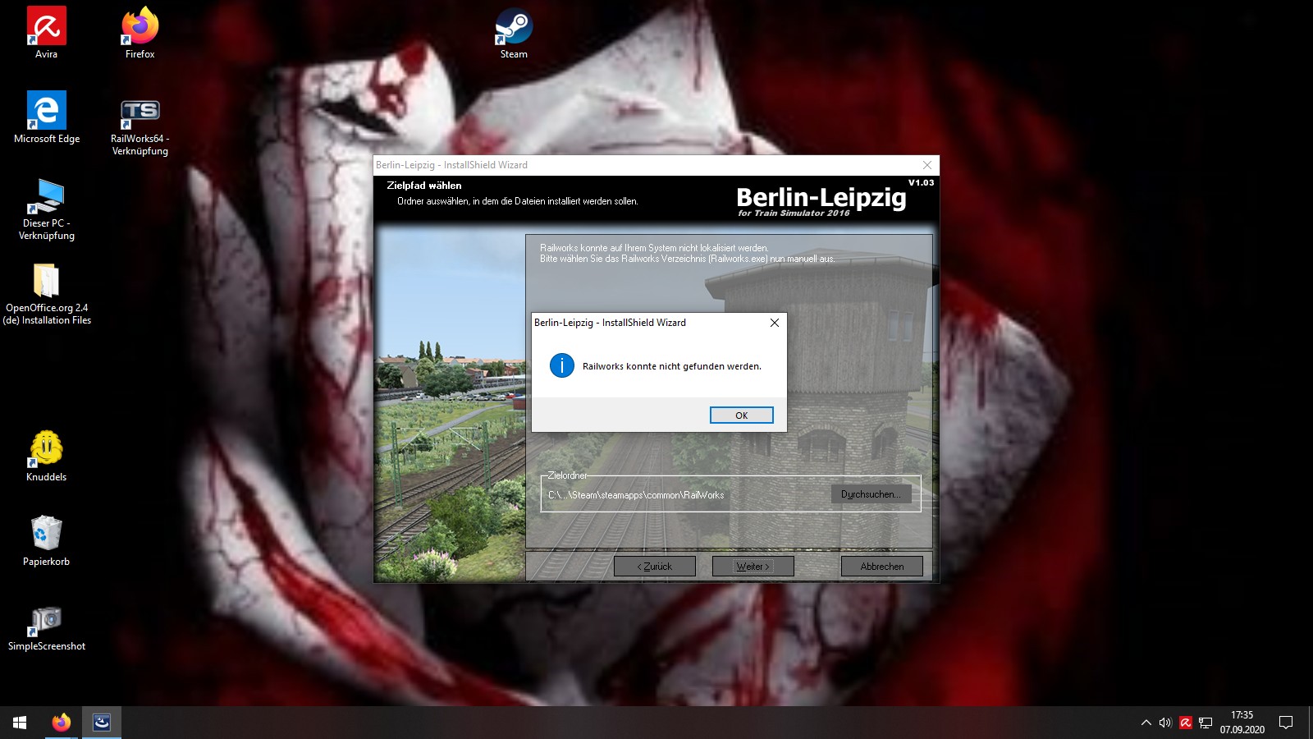The width and height of the screenshot is (1313, 739).
Task: Select the InstallShield installer taskbar icon
Action: (x=102, y=723)
